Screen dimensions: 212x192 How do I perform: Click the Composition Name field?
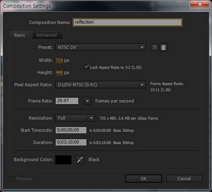coord(128,22)
